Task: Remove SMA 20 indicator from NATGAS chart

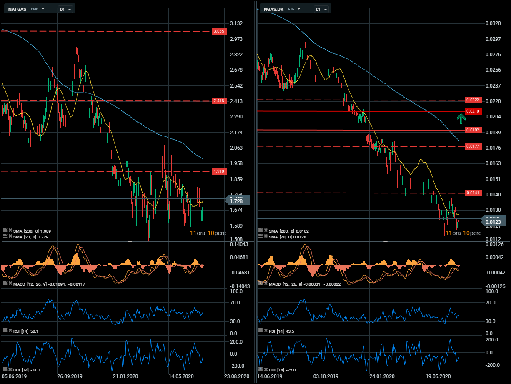Action: pyautogui.click(x=10, y=236)
